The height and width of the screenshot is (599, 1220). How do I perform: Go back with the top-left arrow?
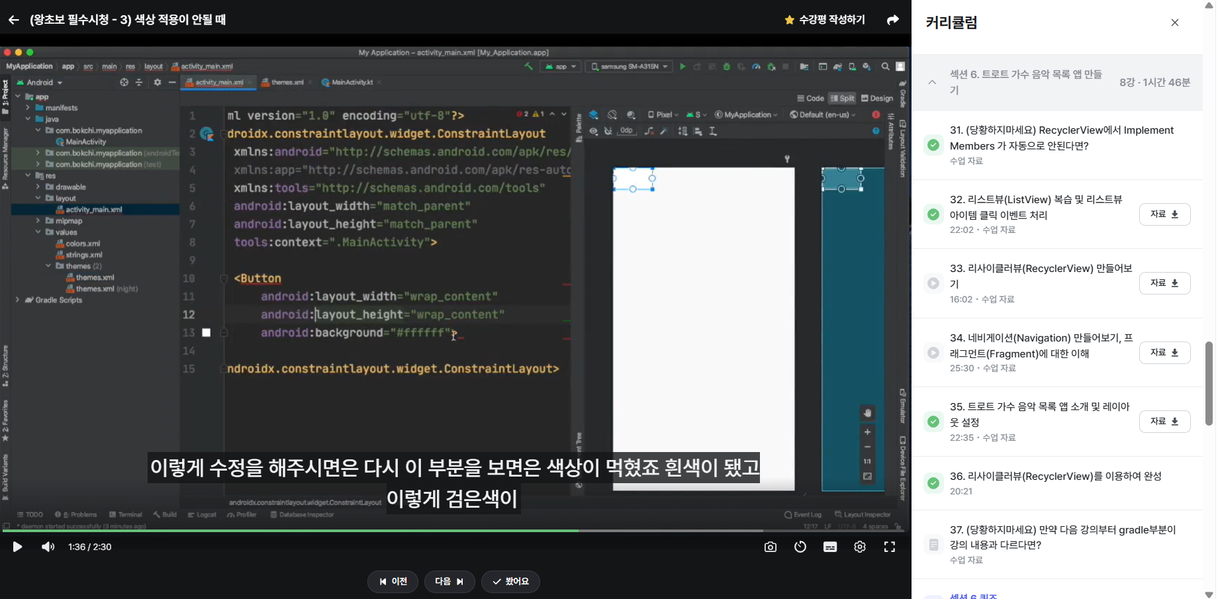click(x=14, y=20)
